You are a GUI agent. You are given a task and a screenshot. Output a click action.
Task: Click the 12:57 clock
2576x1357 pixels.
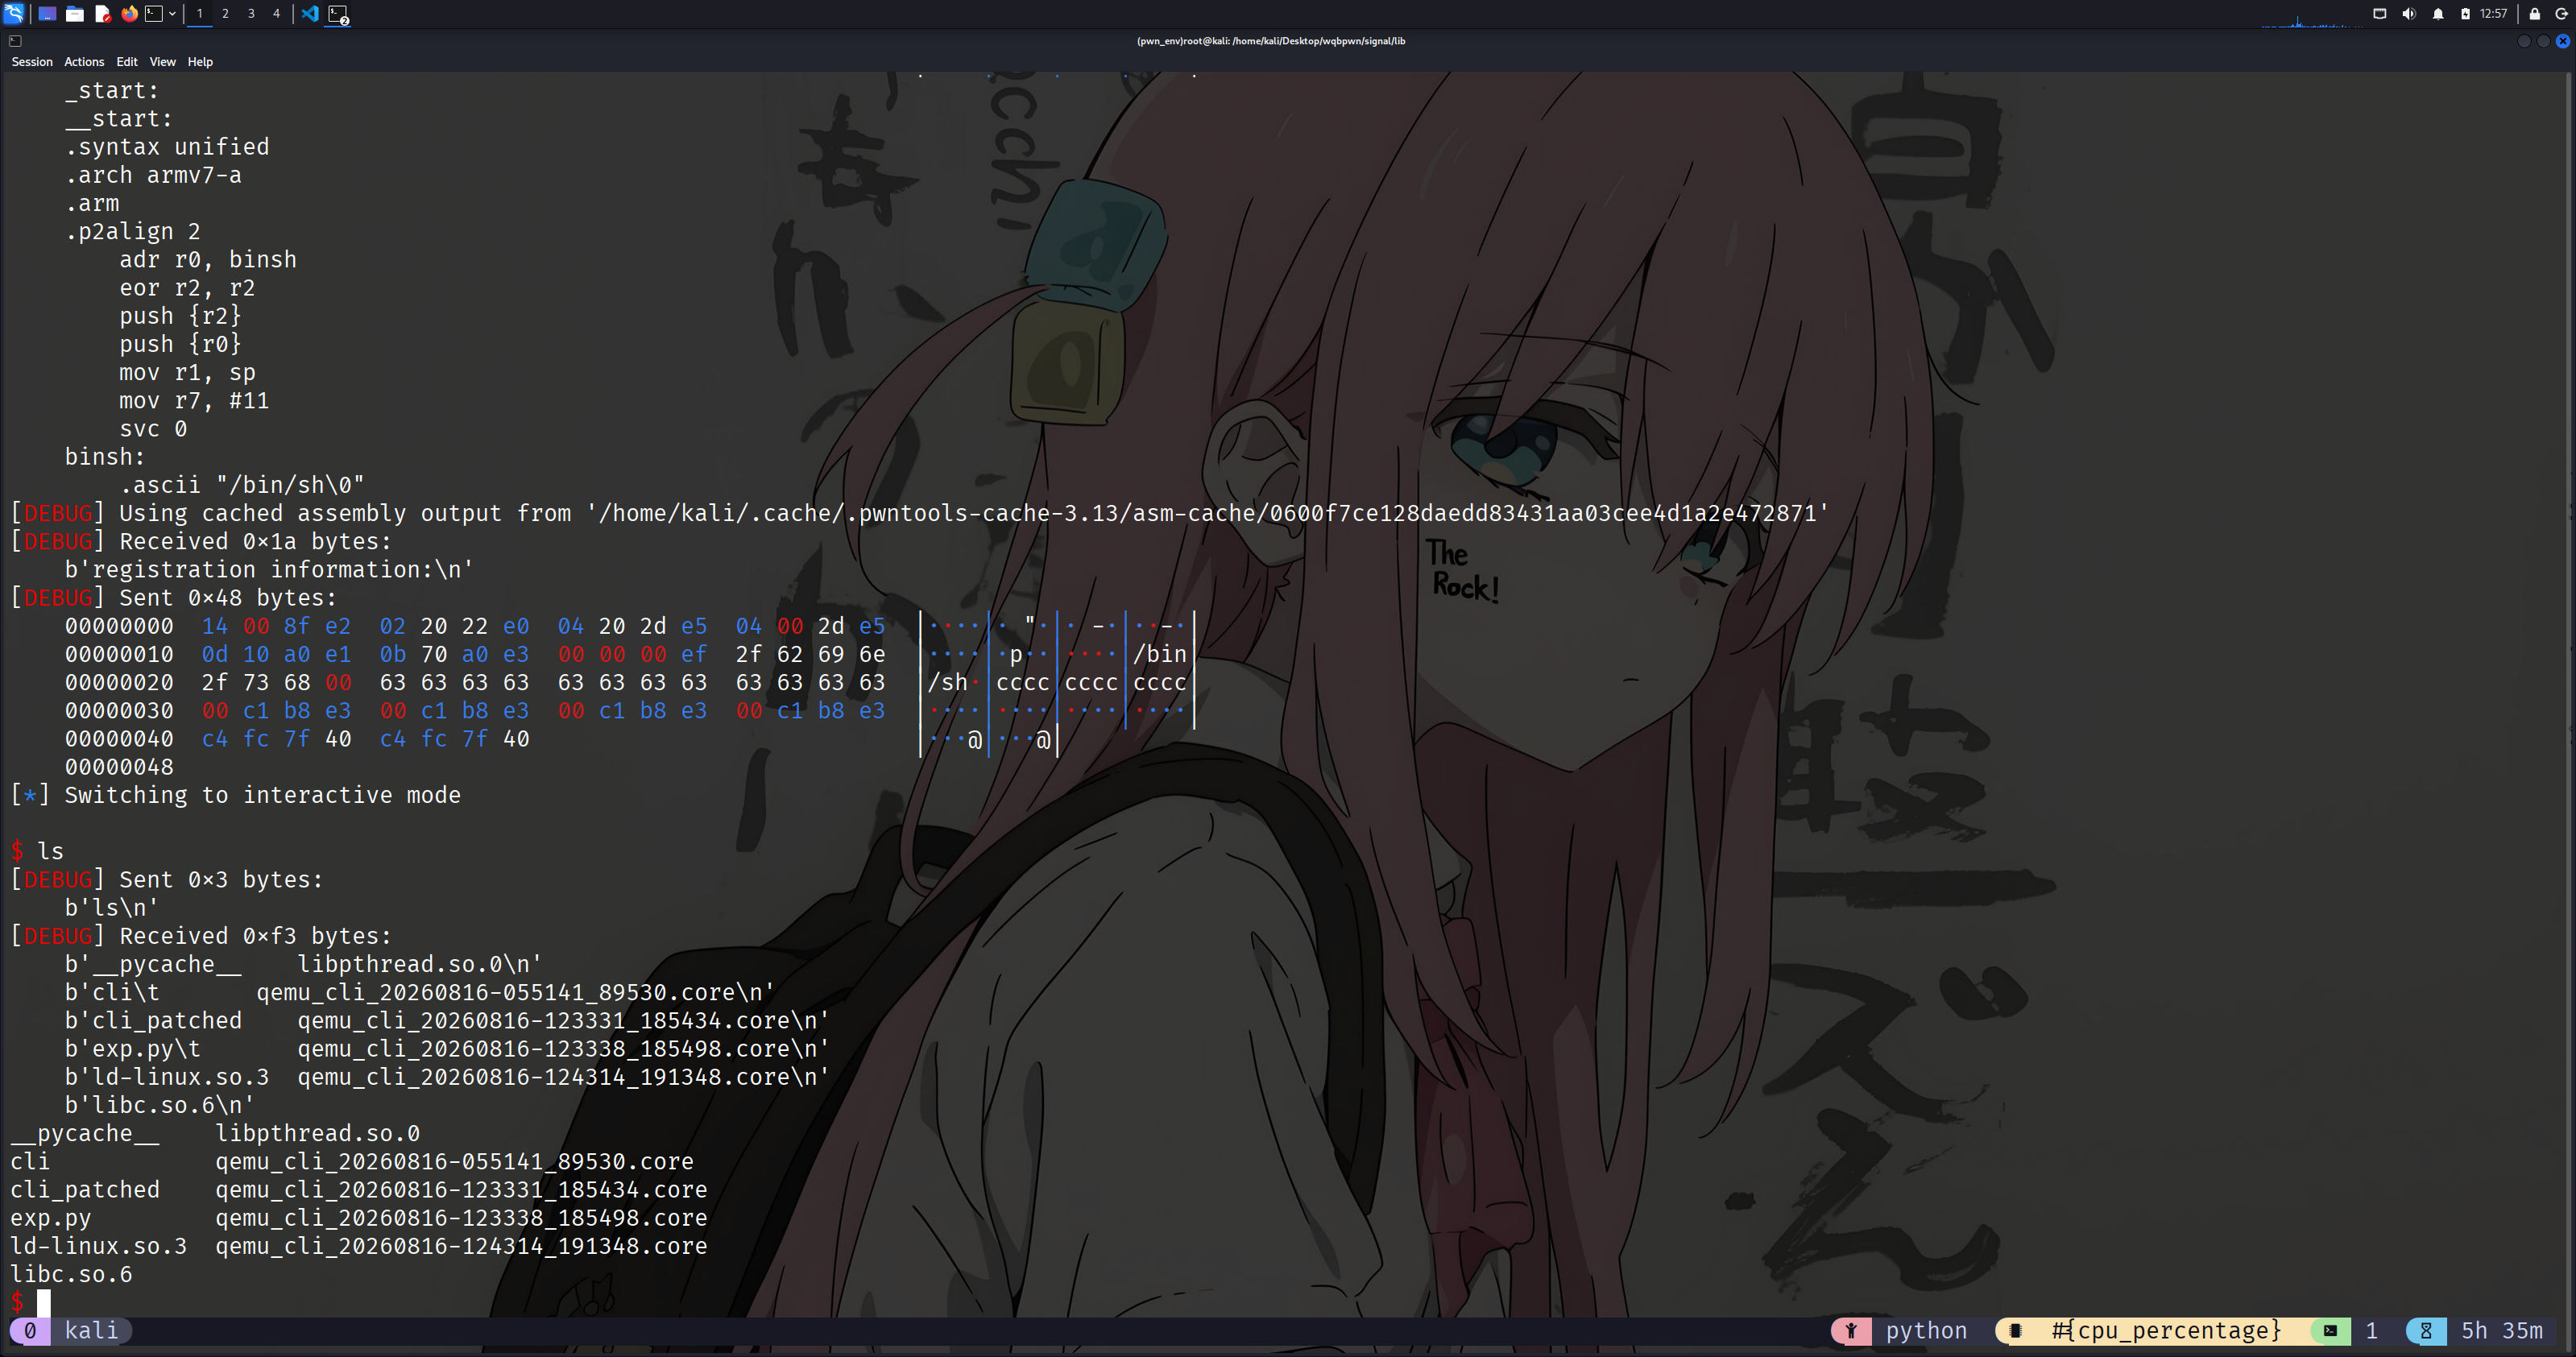tap(2493, 14)
